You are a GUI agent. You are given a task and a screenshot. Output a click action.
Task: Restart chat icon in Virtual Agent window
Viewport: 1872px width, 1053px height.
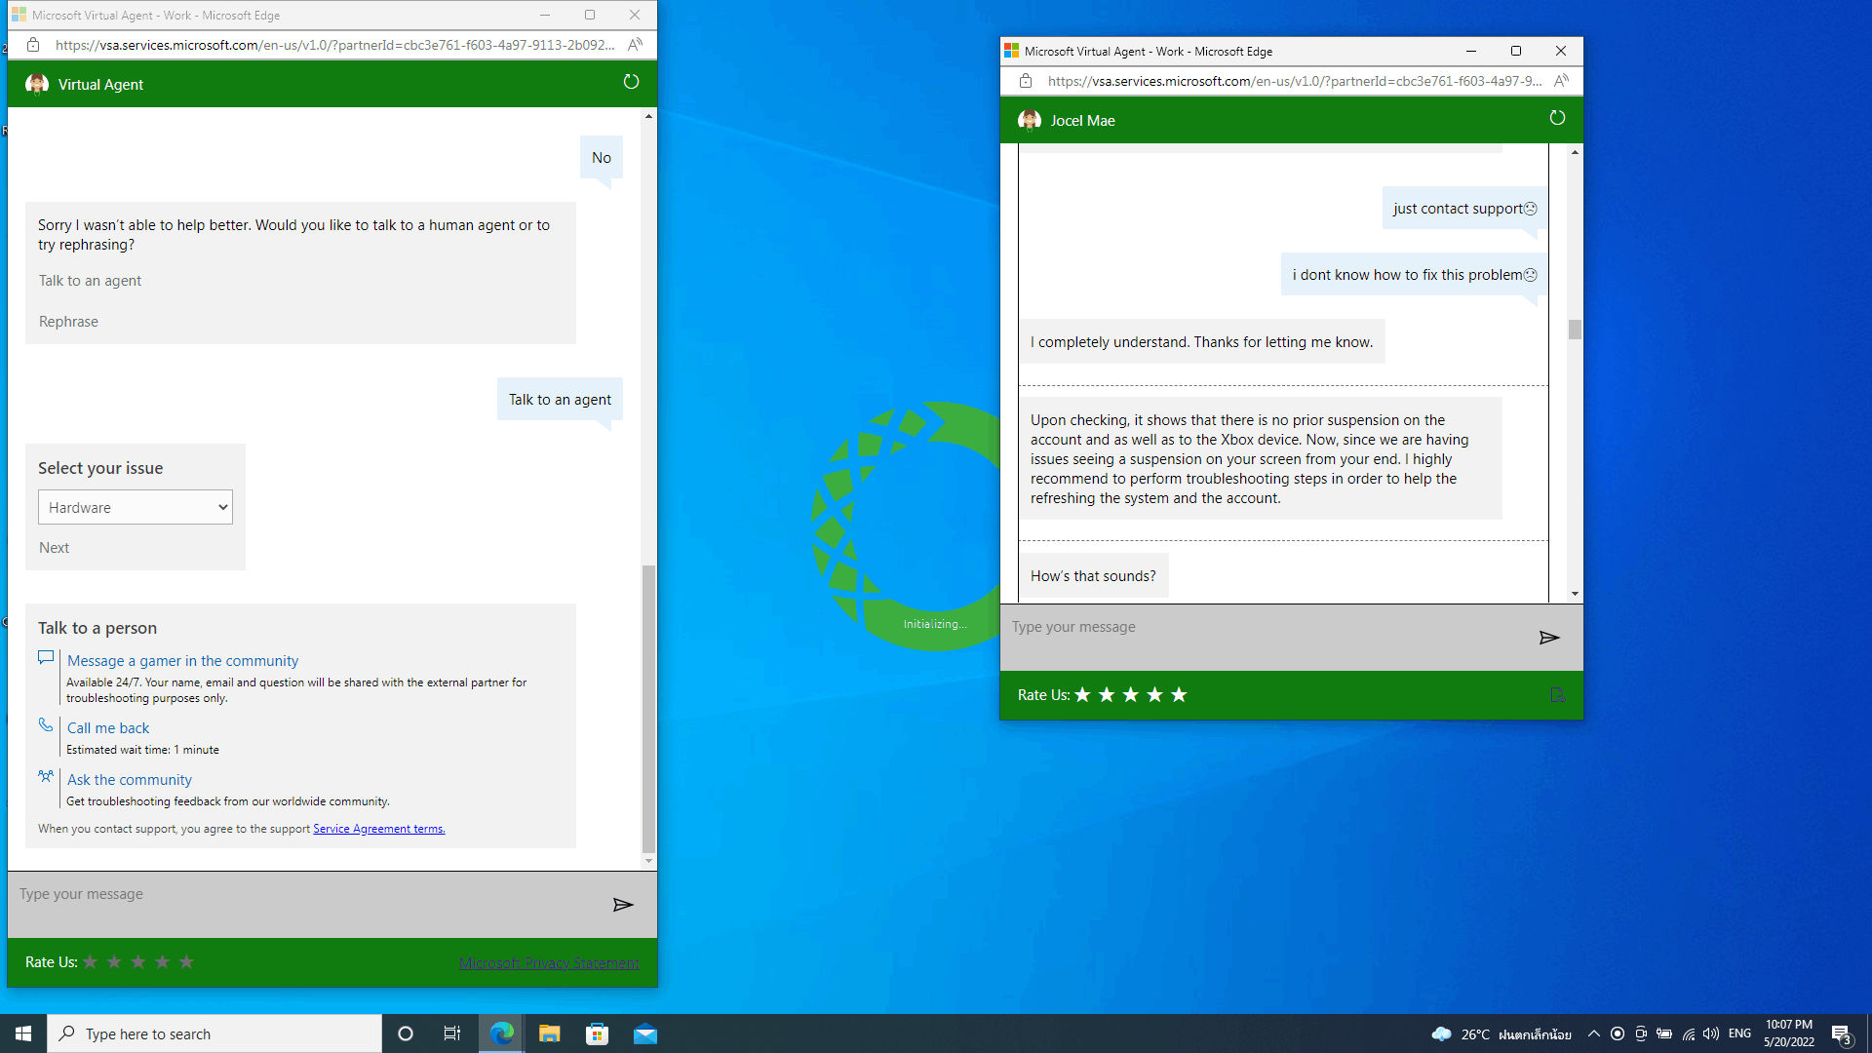(x=631, y=82)
